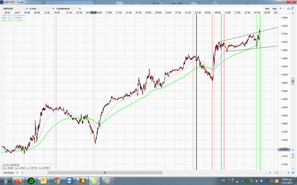The image size is (297, 185).
Task: Click the time zoom out minus button
Action: pos(275,173)
